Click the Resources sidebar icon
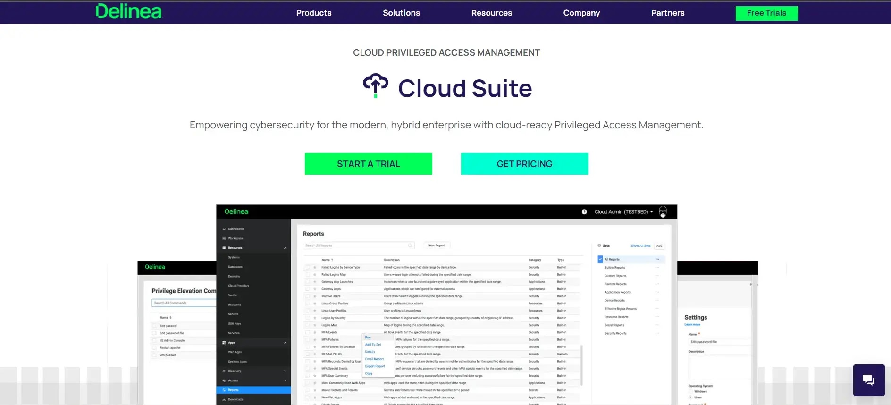Viewport: 891px width, 405px height. [x=224, y=248]
